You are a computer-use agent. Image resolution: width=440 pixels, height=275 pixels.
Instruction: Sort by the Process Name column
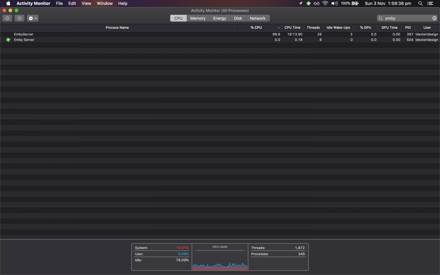coord(117,27)
